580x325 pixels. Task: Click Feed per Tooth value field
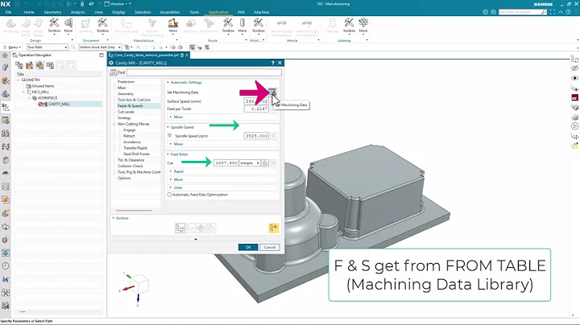point(256,109)
